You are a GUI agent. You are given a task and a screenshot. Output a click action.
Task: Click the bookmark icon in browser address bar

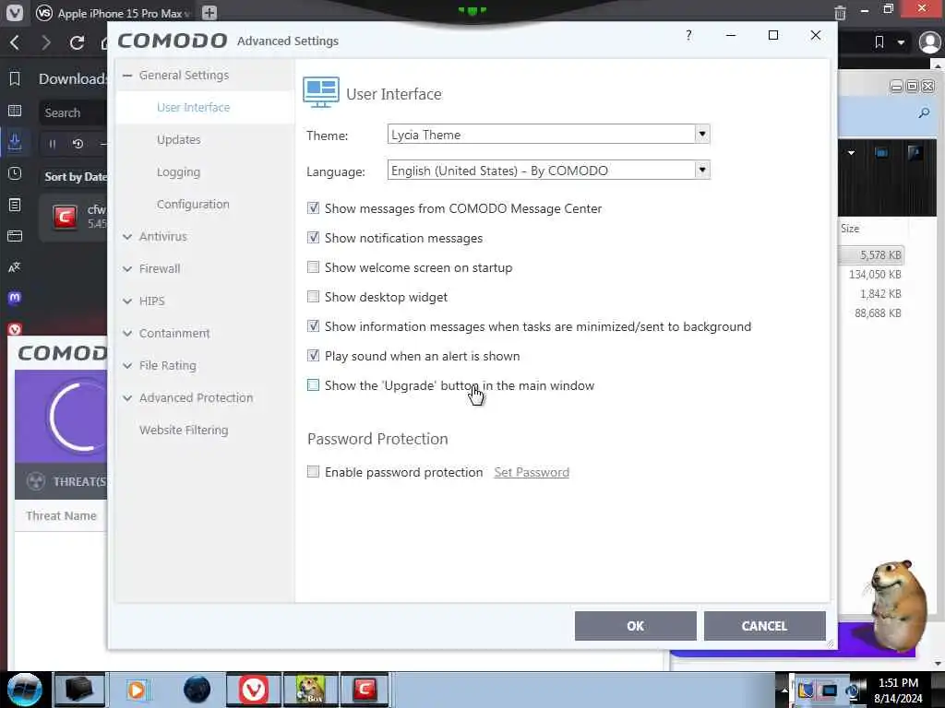click(x=879, y=42)
